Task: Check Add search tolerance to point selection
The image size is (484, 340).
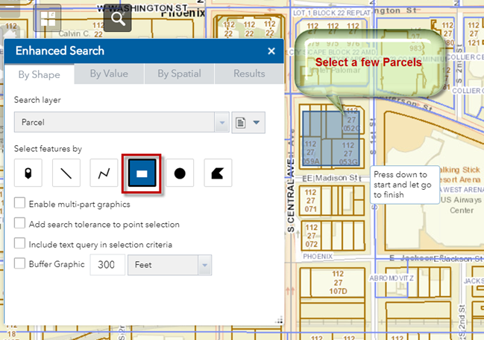Action: click(x=19, y=223)
